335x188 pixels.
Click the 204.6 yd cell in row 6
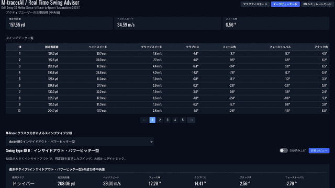click(x=53, y=85)
